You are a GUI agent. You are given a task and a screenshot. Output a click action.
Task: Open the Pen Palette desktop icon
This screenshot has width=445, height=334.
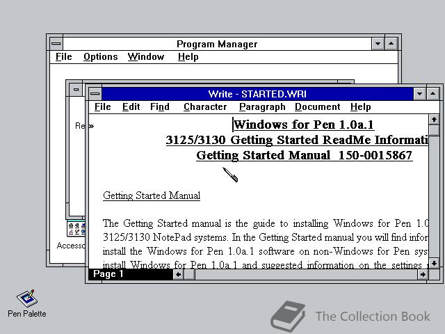(26, 303)
